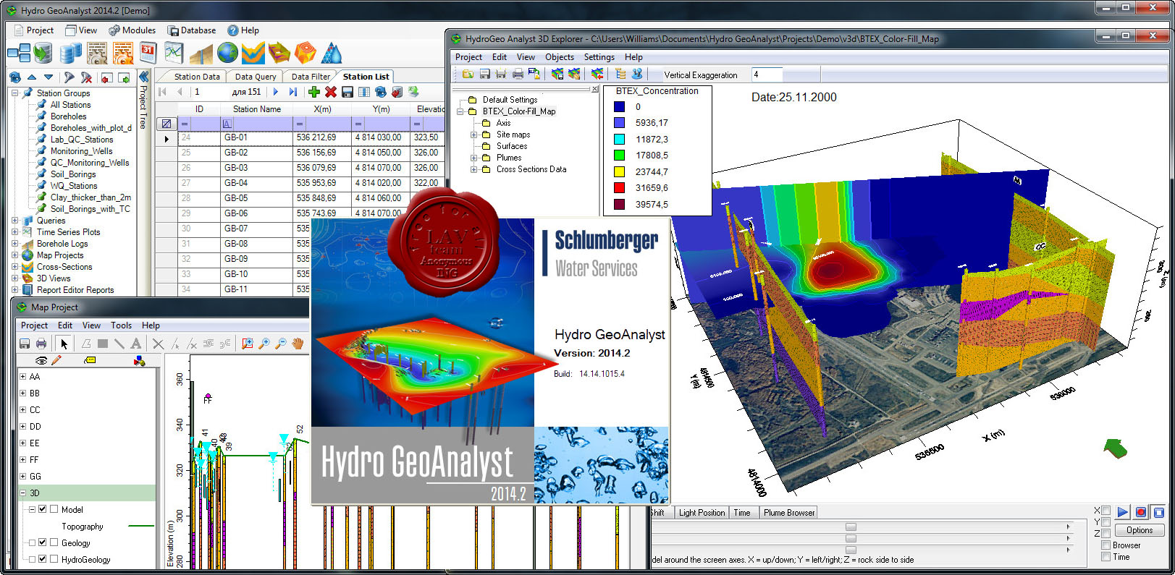Open the Objects menu in 3D Explorer
1175x575 pixels.
[560, 57]
